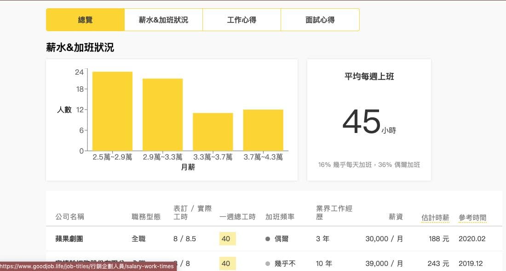Click the 3.7萬~4.3萬 salary bar

pyautogui.click(x=263, y=130)
